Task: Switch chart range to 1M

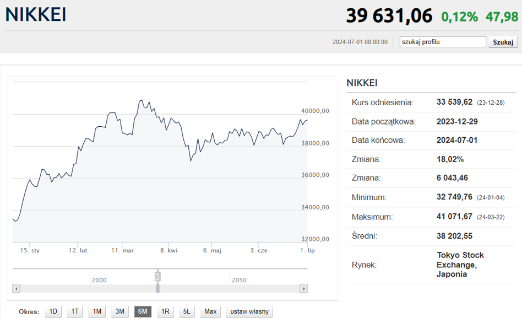Action: click(97, 311)
